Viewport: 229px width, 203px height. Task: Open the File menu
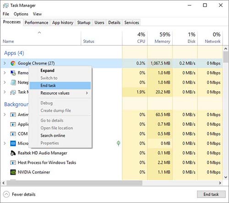pyautogui.click(x=6, y=14)
